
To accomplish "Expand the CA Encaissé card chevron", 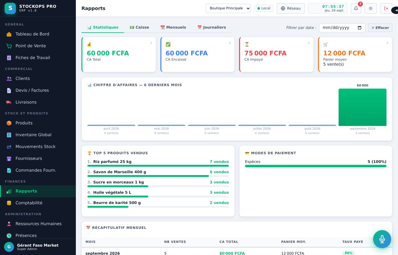I will click(x=230, y=43).
